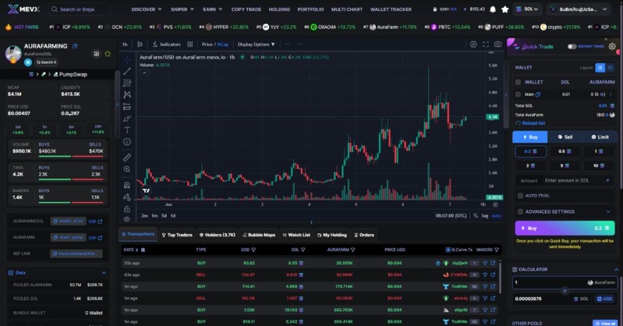Viewport: 623px width, 326px height.
Task: Open the WALLET TRACKER page
Action: [x=391, y=9]
